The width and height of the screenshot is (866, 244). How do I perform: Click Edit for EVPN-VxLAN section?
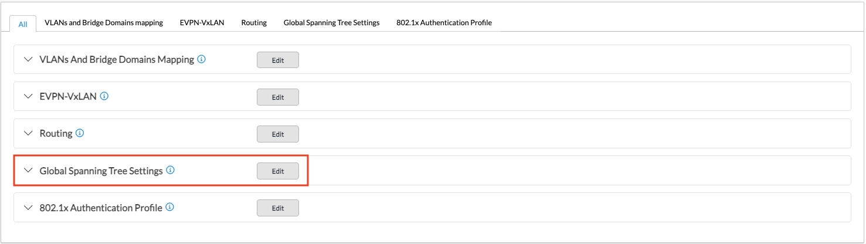278,97
